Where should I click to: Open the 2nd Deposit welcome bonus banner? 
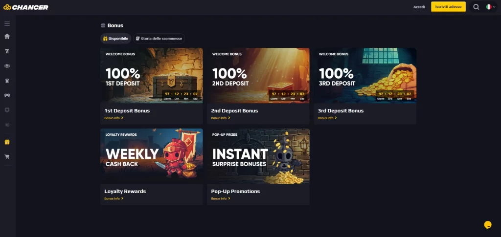coord(258,76)
